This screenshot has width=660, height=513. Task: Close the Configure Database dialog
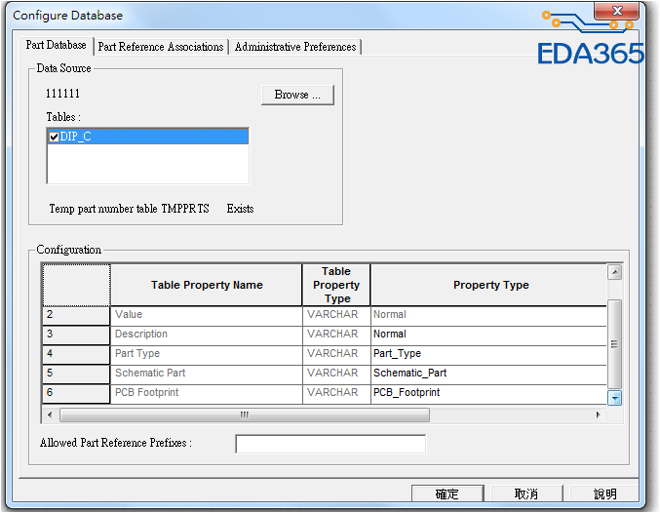[x=617, y=11]
